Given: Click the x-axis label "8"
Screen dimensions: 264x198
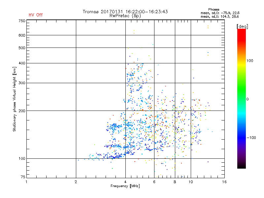Looking at the screenshot, I should click(175, 182).
